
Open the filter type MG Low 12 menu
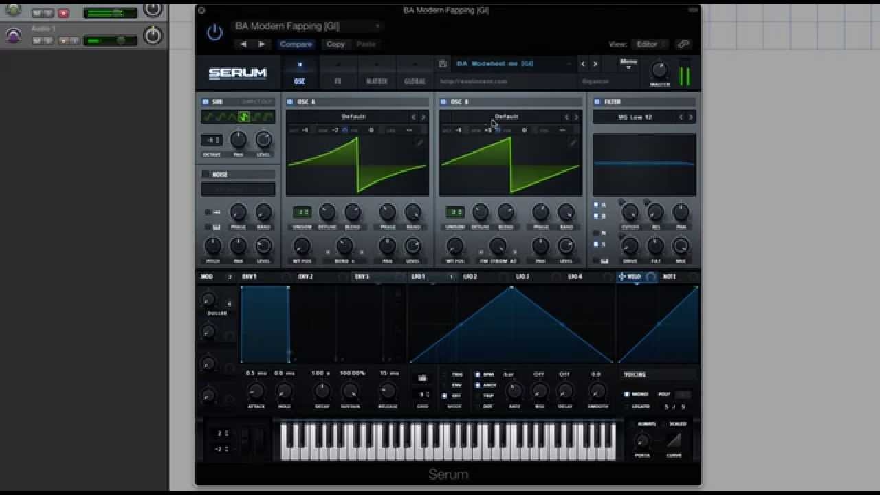(635, 117)
